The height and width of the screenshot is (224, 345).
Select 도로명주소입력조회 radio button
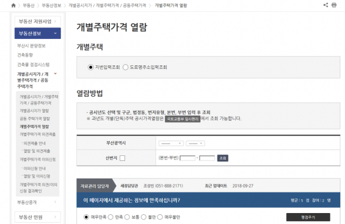125,67
